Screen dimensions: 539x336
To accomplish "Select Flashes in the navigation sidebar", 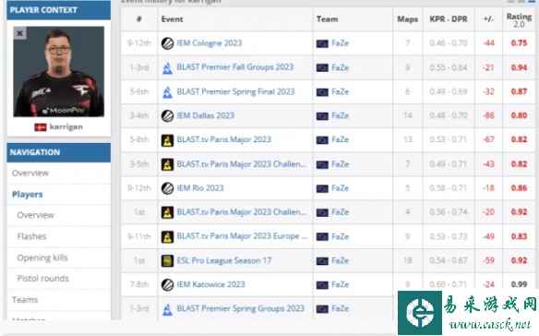I will [31, 236].
